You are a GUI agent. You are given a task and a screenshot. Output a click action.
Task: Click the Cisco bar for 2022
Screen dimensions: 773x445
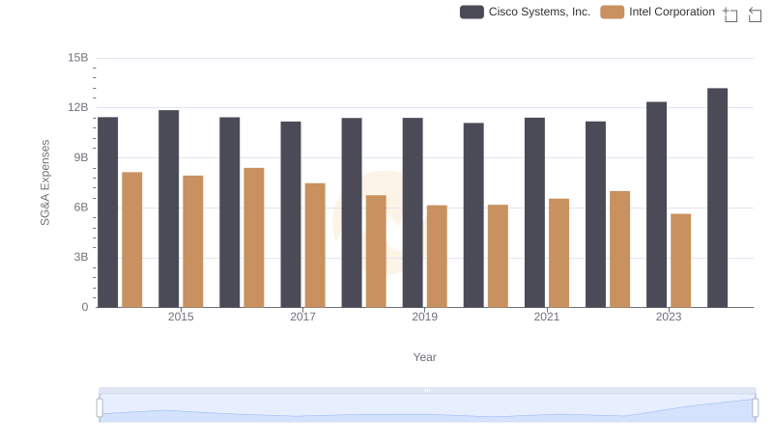pos(595,214)
